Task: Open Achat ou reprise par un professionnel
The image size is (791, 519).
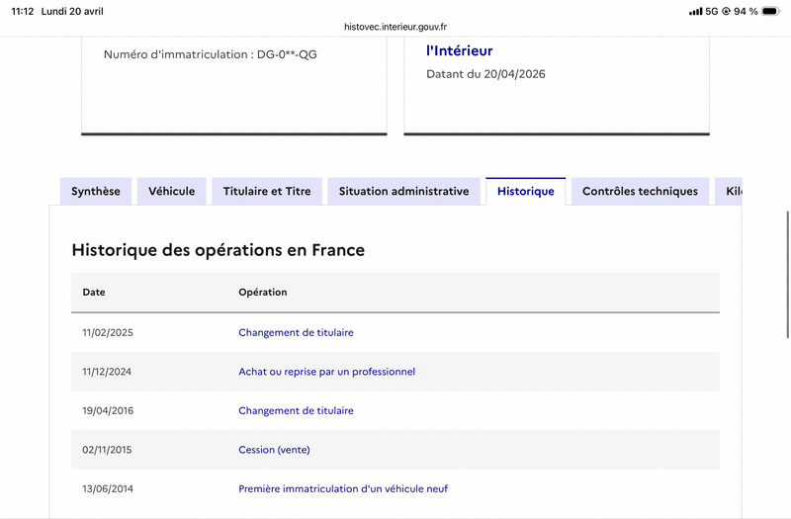Action: 327,372
